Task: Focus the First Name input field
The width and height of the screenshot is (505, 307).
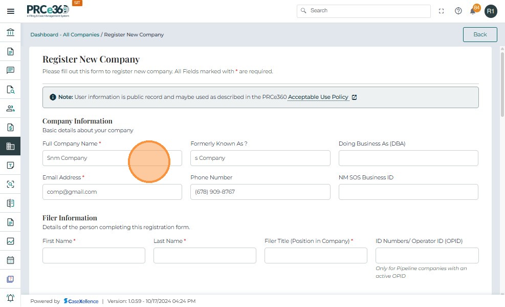Action: click(94, 255)
